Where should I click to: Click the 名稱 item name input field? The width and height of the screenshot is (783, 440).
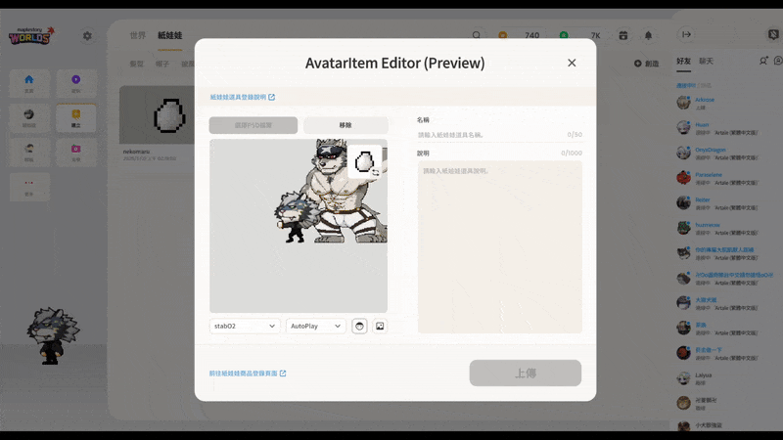[499, 135]
